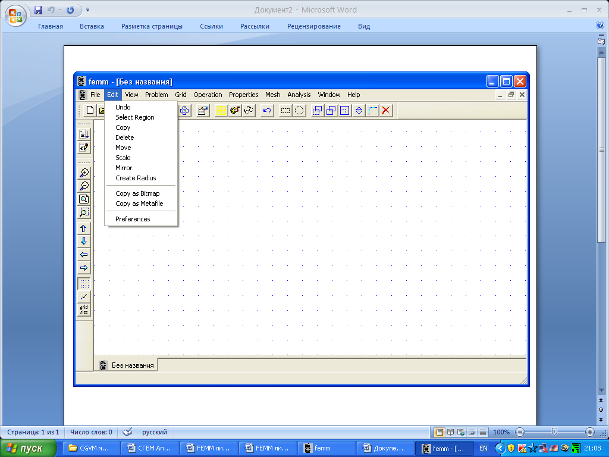
Task: Click the copy objects icon with overlapping squares
Action: (331, 111)
